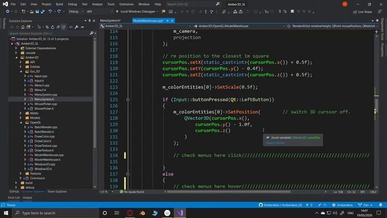This screenshot has height=218, width=387.
Task: Click the Save file toolbar icon
Action: click(x=37, y=12)
